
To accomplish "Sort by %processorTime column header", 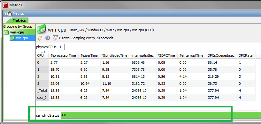I will pos(64,55).
